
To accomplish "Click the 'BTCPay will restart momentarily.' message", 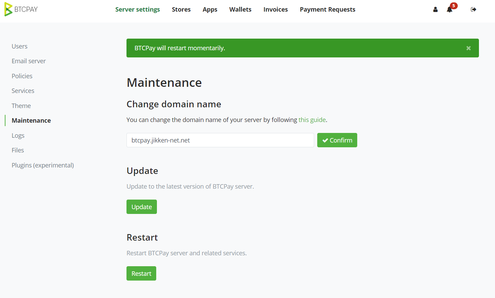I will coord(179,48).
